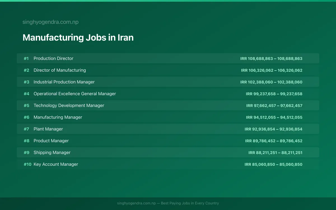Click salary IRR 94,512,055 – 94,512,055
This screenshot has height=210, width=336.
pos(274,117)
